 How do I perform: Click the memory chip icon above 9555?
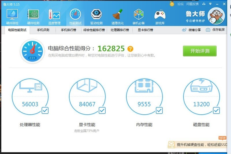144,86
